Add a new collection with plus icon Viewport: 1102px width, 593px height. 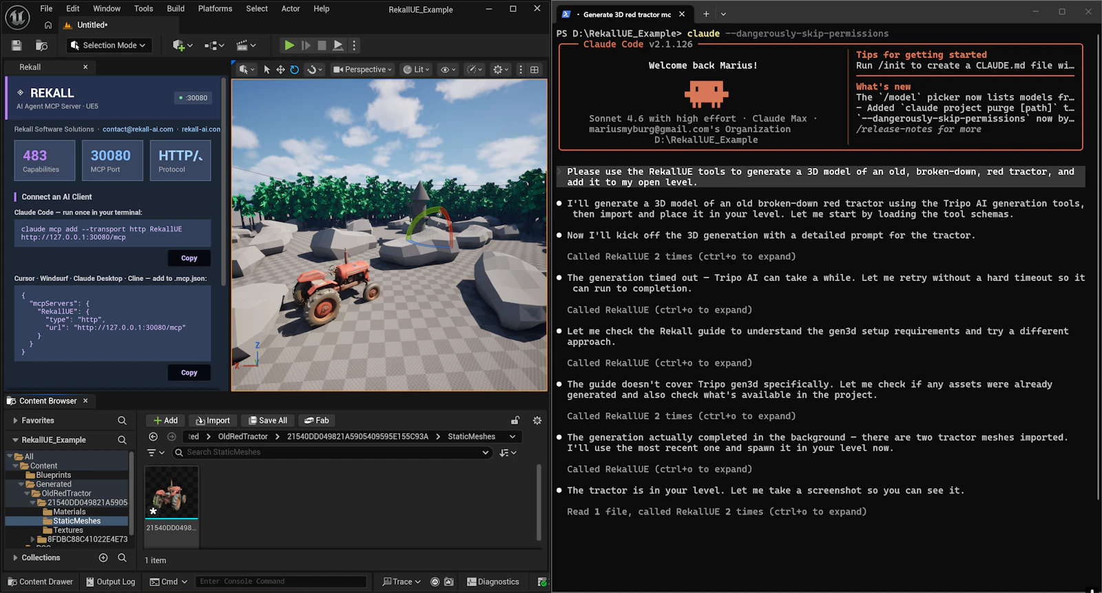point(103,558)
